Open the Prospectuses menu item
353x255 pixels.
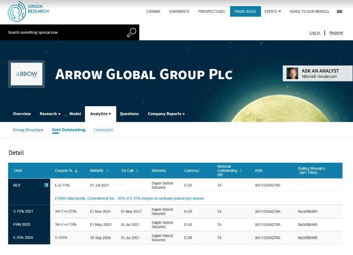[211, 12]
